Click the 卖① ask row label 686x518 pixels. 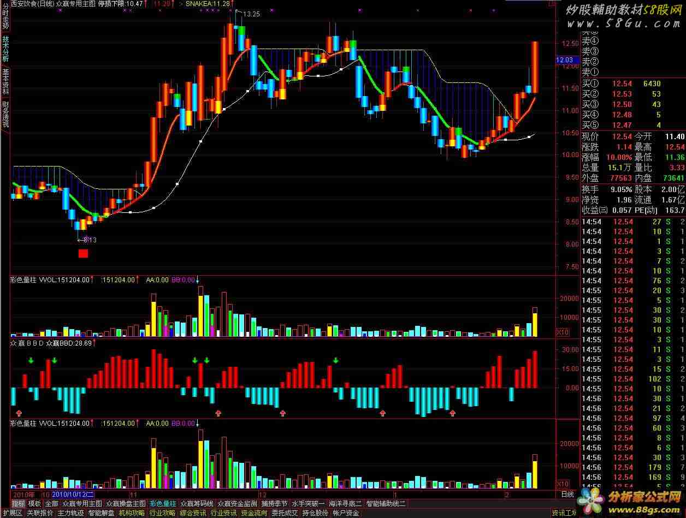[x=590, y=72]
